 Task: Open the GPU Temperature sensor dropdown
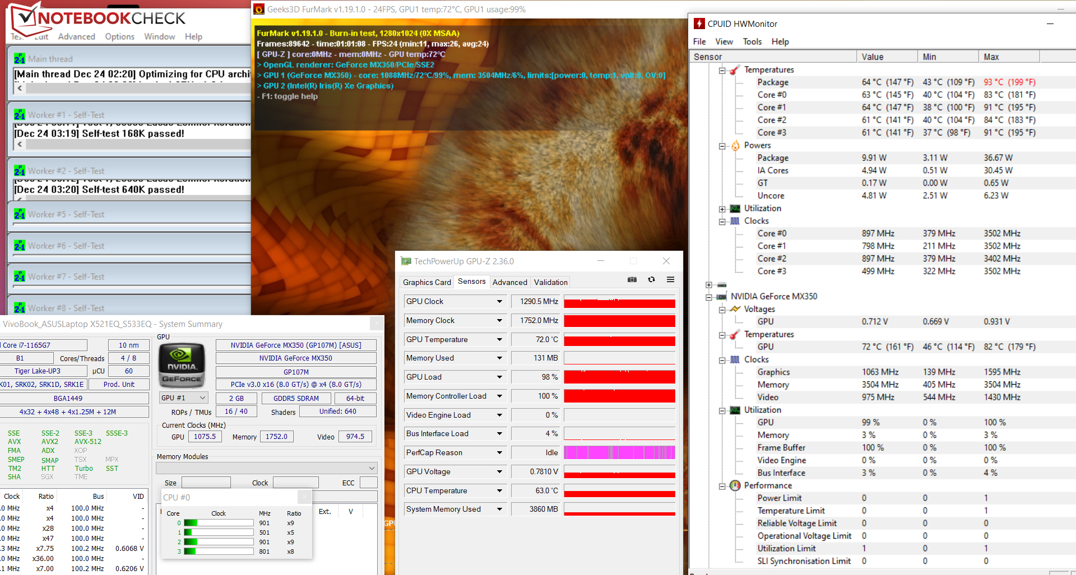pos(499,339)
